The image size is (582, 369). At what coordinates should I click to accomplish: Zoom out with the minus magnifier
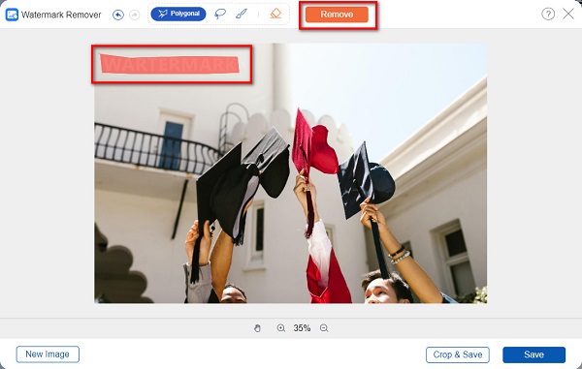click(324, 328)
